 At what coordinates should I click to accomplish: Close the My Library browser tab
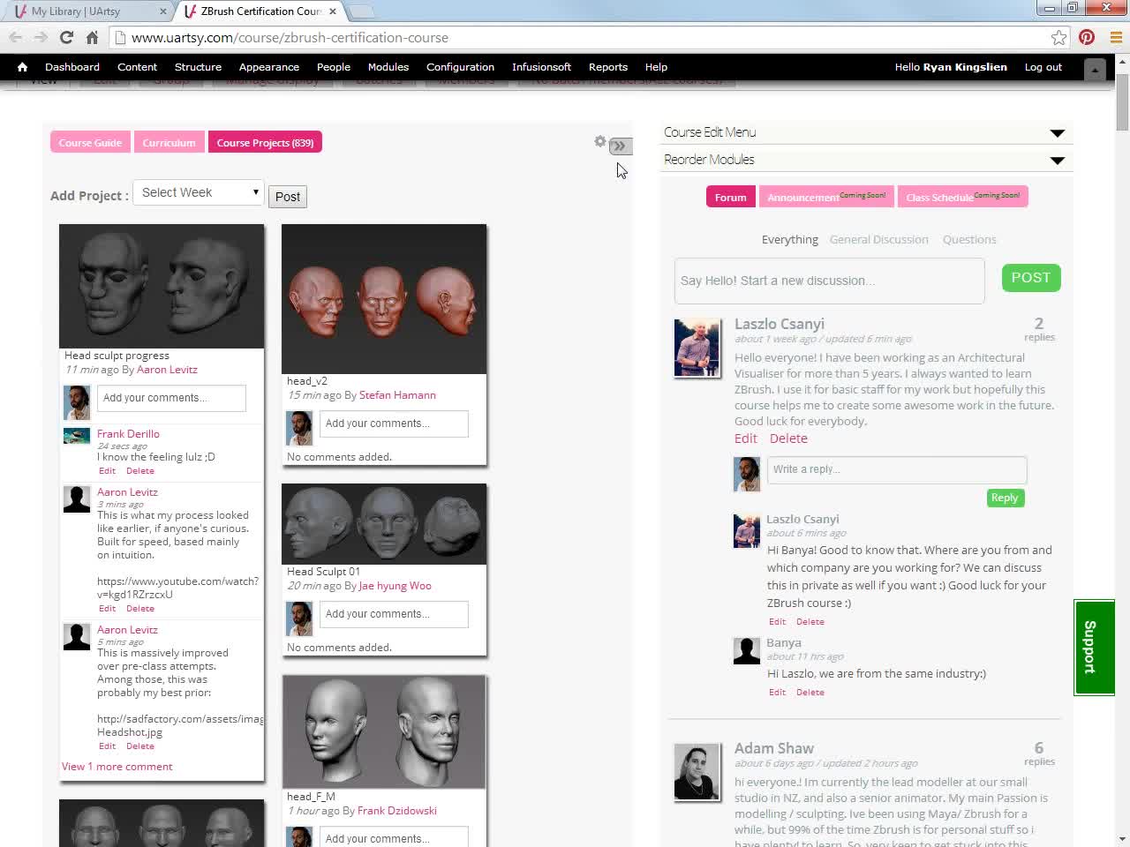coord(163,11)
